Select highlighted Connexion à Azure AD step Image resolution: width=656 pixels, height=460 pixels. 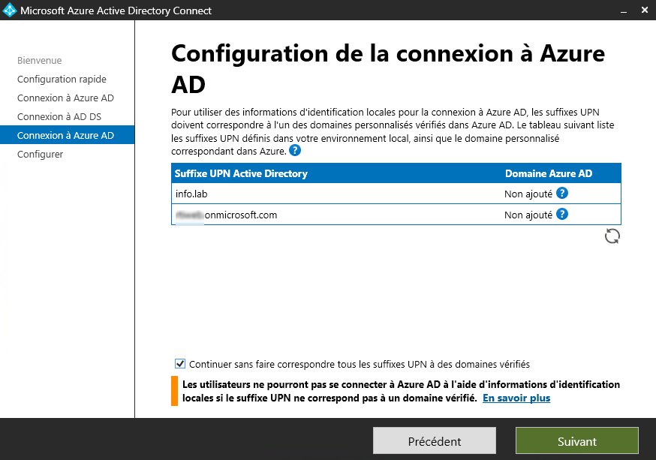[68, 135]
